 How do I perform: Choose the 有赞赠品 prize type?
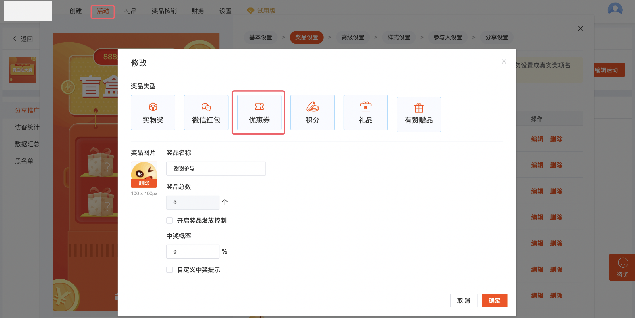point(419,114)
